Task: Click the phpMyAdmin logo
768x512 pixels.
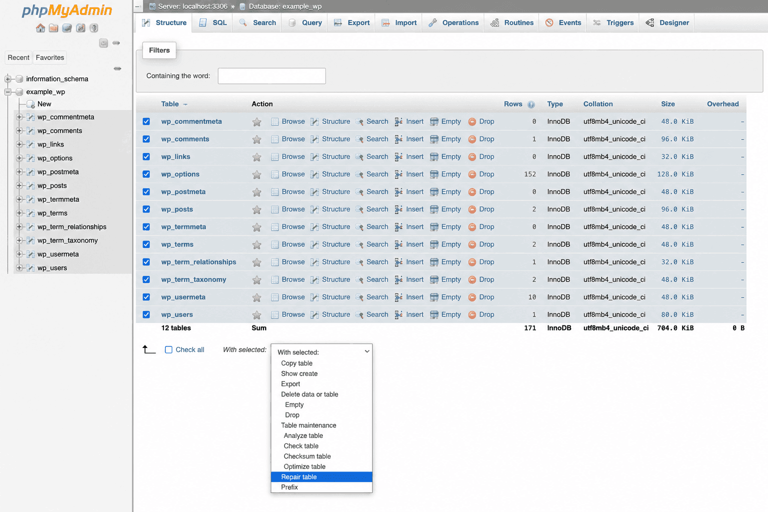Action: point(67,10)
